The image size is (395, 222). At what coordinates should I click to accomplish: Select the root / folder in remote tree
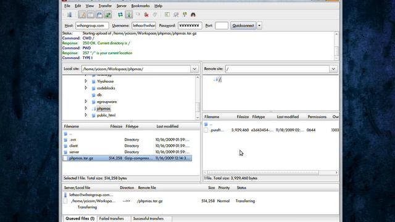pos(220,80)
